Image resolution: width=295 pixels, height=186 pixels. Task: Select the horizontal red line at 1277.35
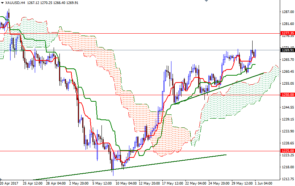[x=145, y=33]
